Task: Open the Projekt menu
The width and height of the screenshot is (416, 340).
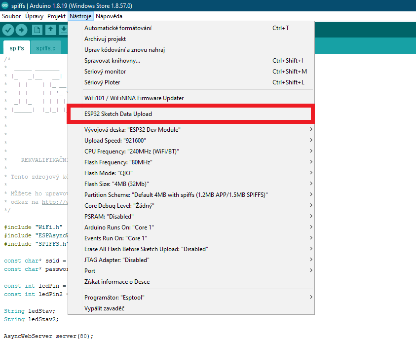Action: [x=56, y=16]
